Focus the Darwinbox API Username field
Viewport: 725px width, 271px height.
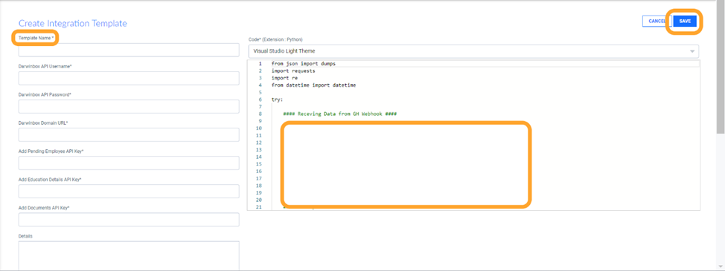(129, 79)
